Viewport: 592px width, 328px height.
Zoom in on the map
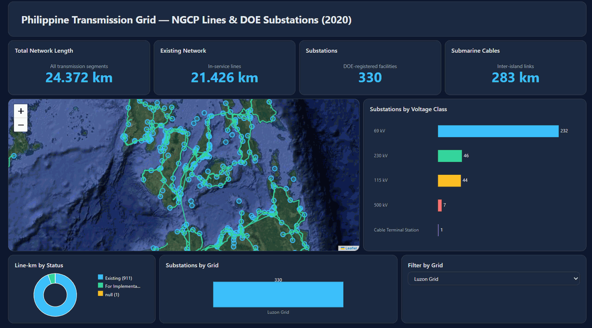click(x=21, y=111)
